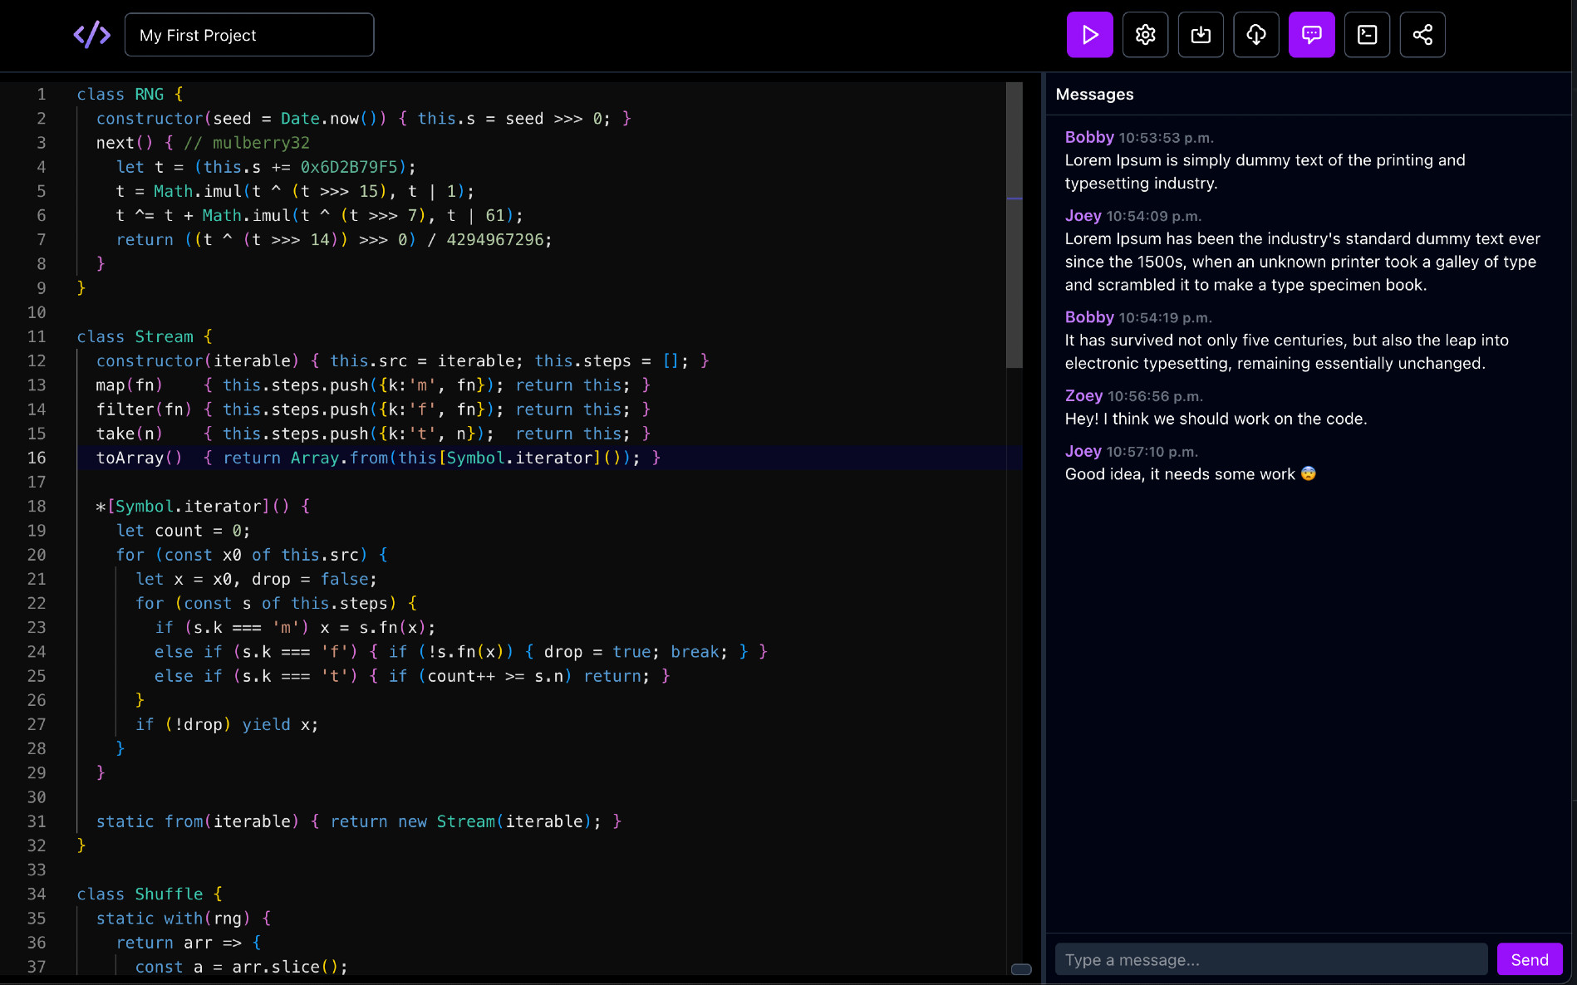Click the '// mulberry32' comment
This screenshot has width=1577, height=985.
coord(247,143)
